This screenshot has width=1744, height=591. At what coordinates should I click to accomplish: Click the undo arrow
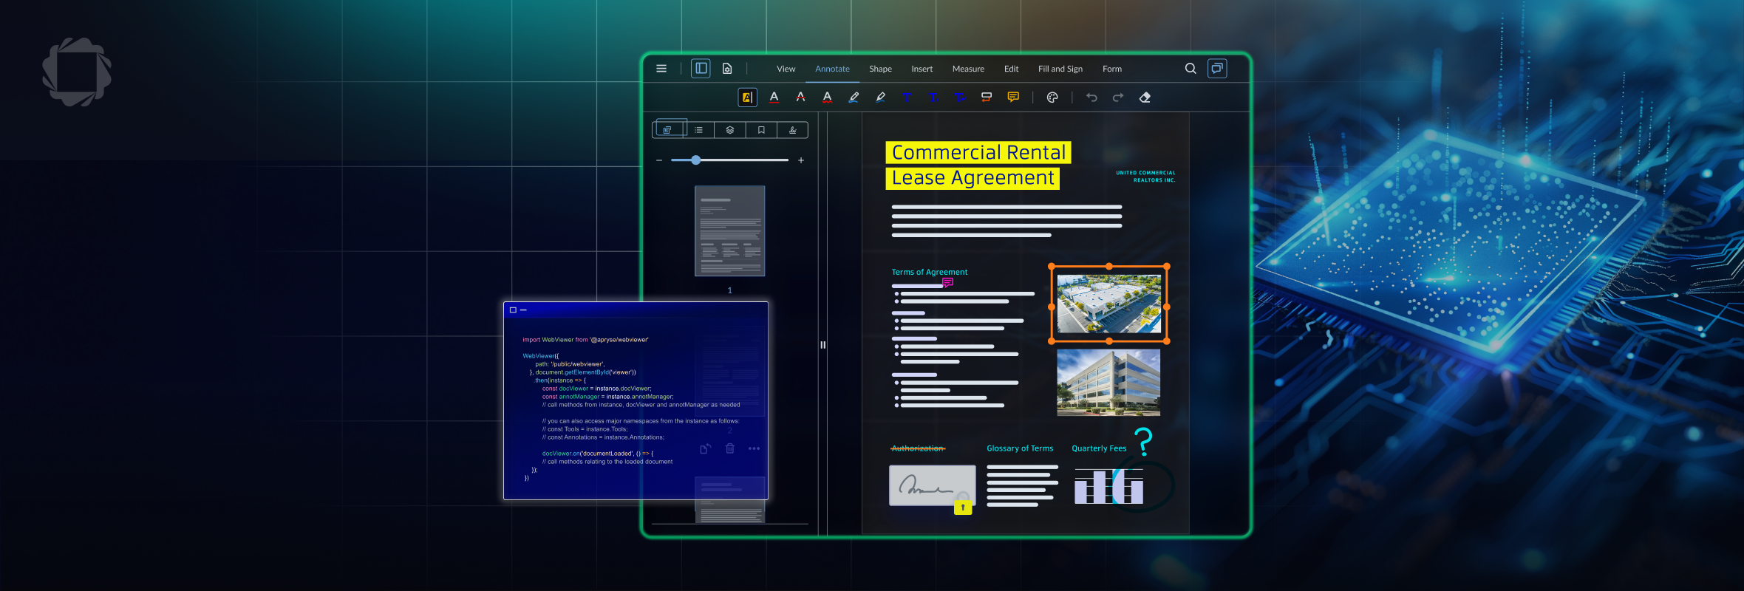(x=1091, y=98)
